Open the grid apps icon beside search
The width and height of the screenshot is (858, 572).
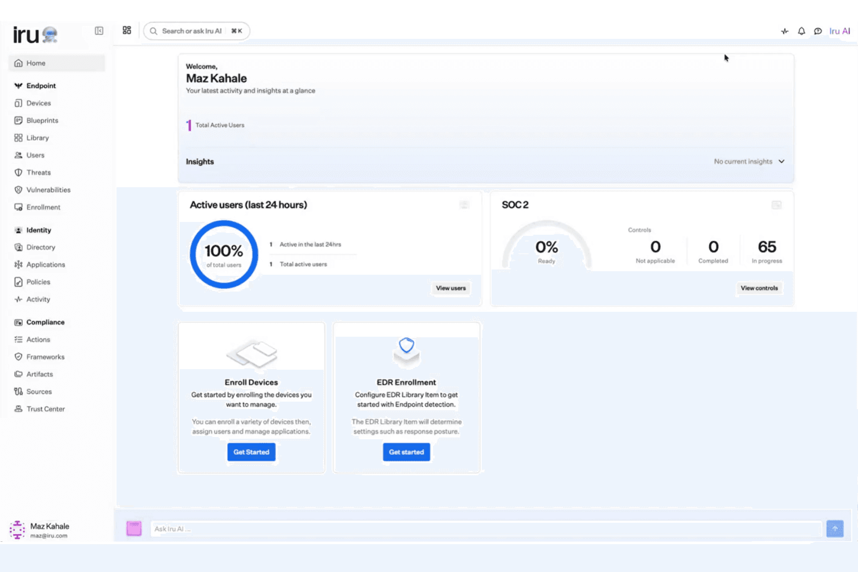point(127,30)
